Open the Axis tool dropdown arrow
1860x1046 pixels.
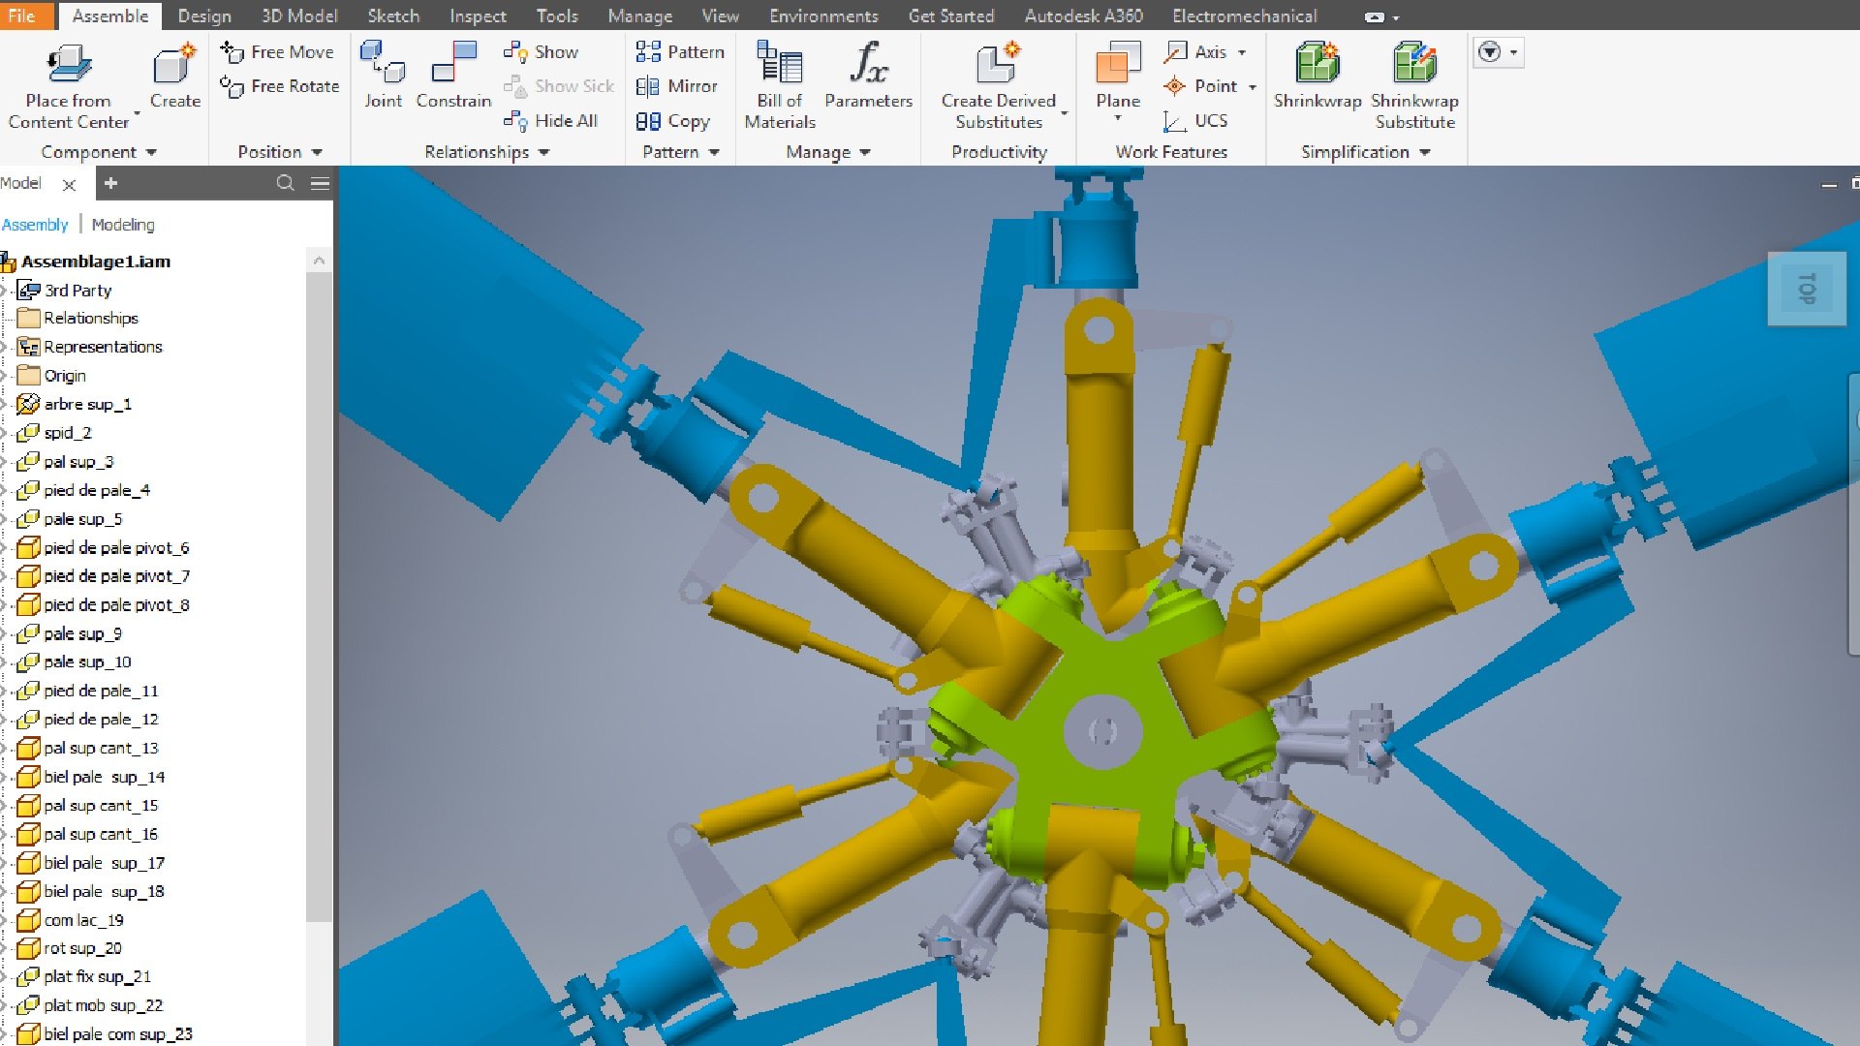[1242, 52]
